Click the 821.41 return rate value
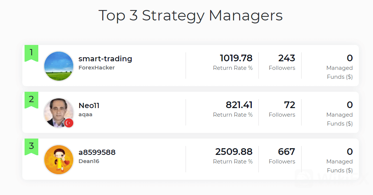The image size is (373, 195). pos(239,105)
